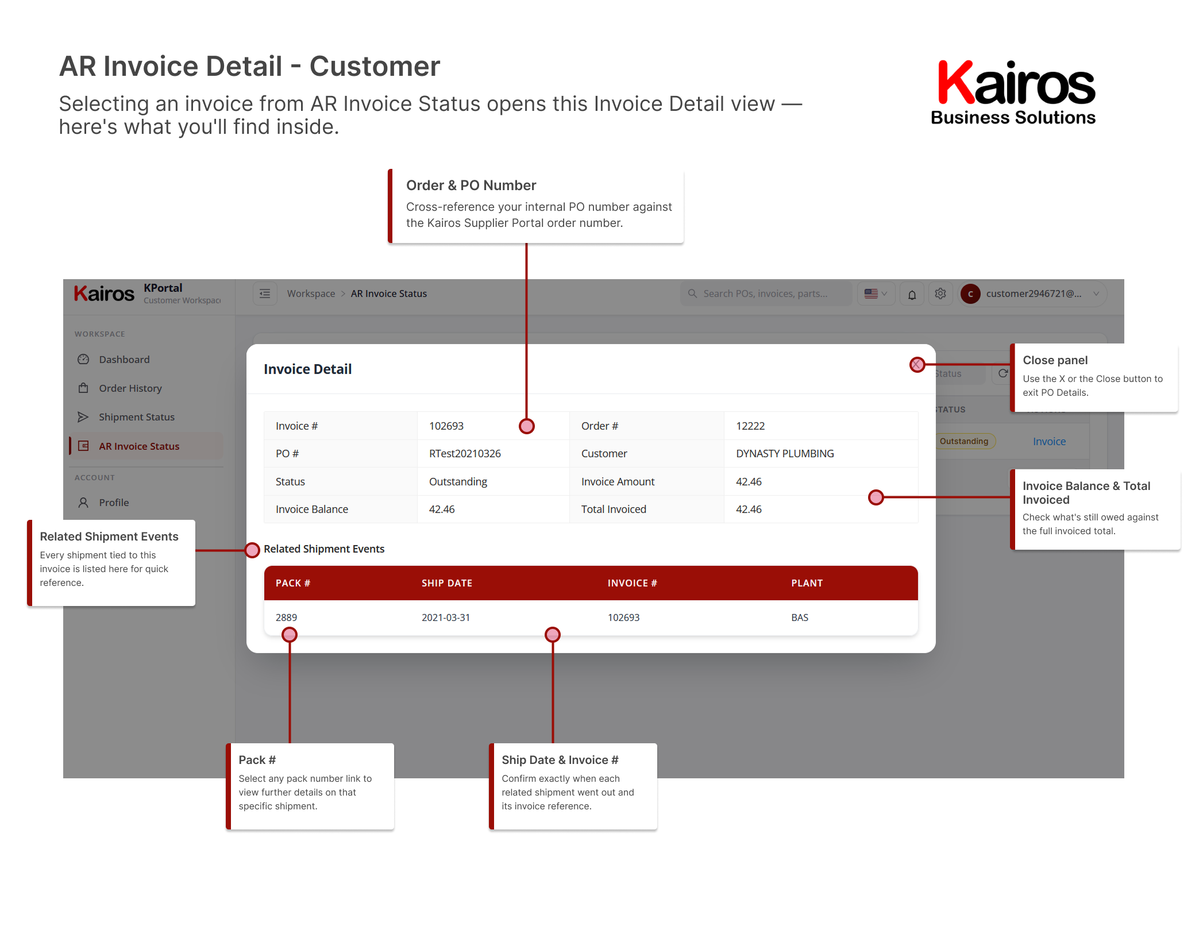Select PO value RTest20210326
Screen dimensions: 1203x938
pyautogui.click(x=465, y=453)
